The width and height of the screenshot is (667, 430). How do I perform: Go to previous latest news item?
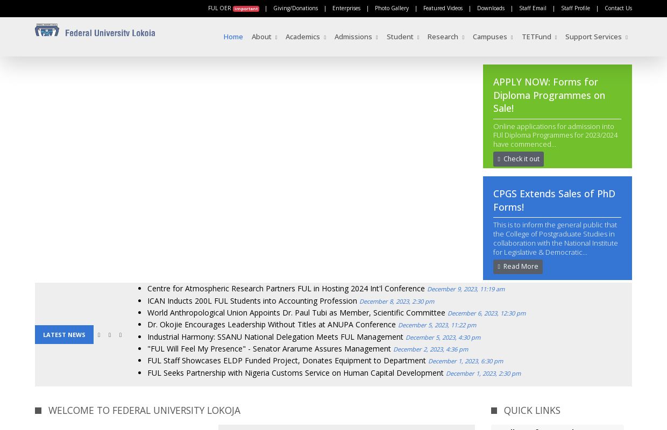pos(99,335)
